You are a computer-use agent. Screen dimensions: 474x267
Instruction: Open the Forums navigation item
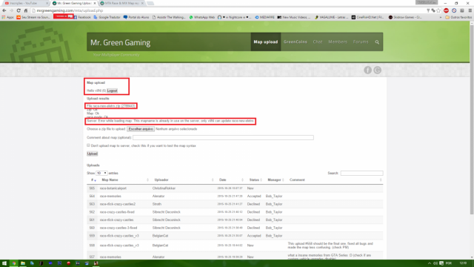click(361, 42)
